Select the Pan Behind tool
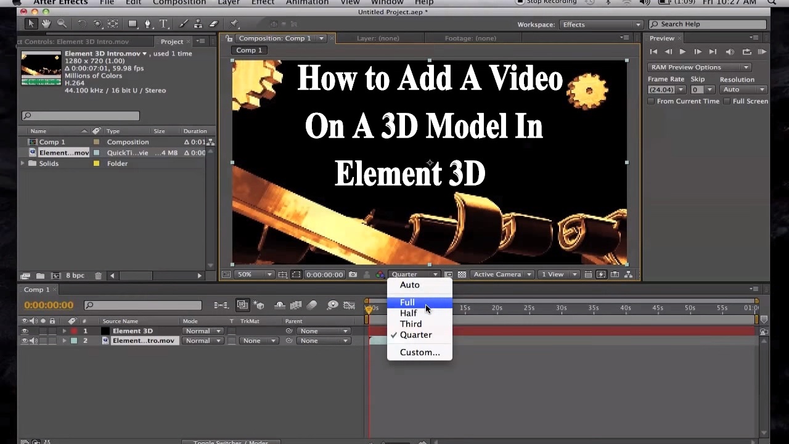The width and height of the screenshot is (789, 444). pyautogui.click(x=113, y=24)
